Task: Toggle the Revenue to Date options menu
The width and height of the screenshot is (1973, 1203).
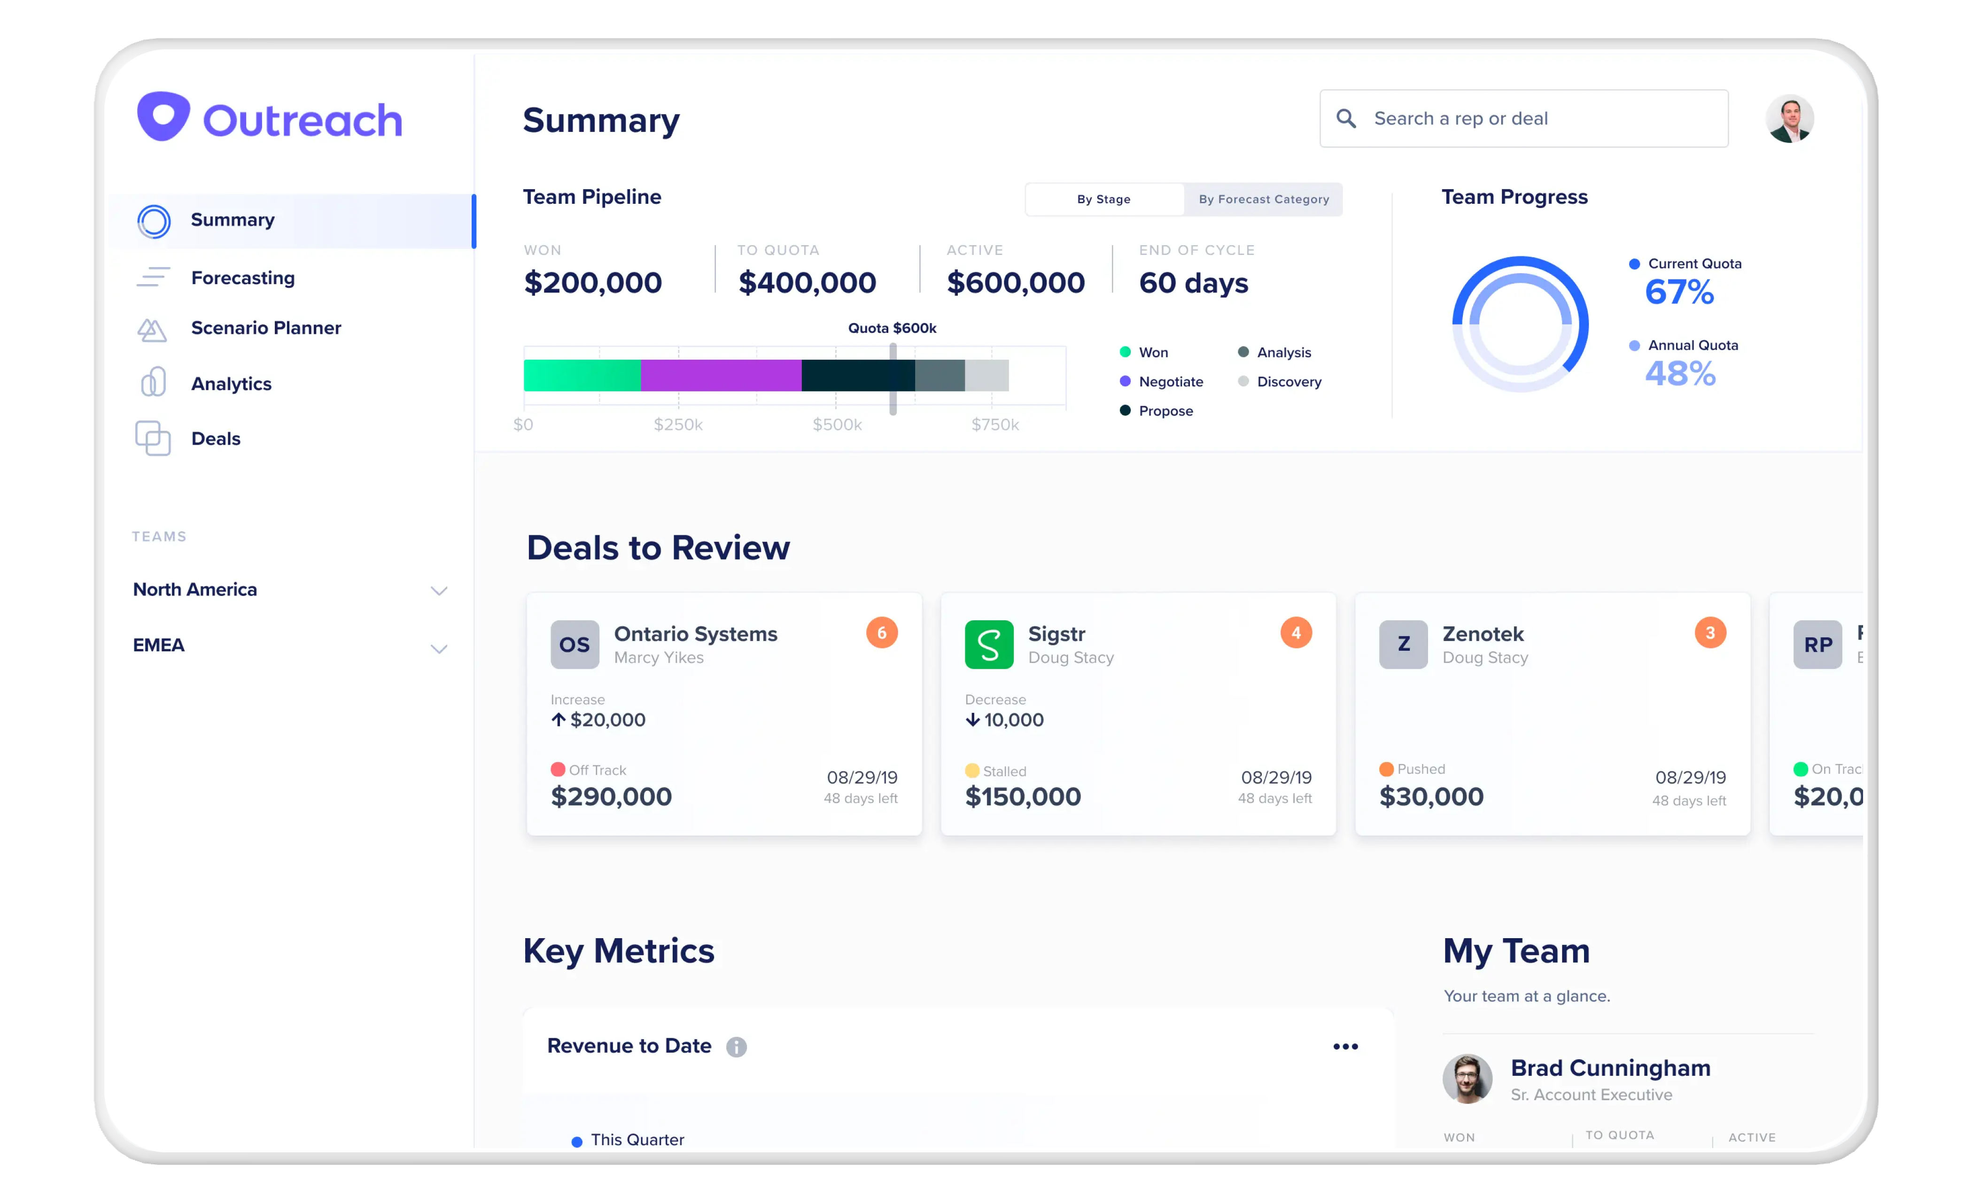Action: coord(1346,1045)
